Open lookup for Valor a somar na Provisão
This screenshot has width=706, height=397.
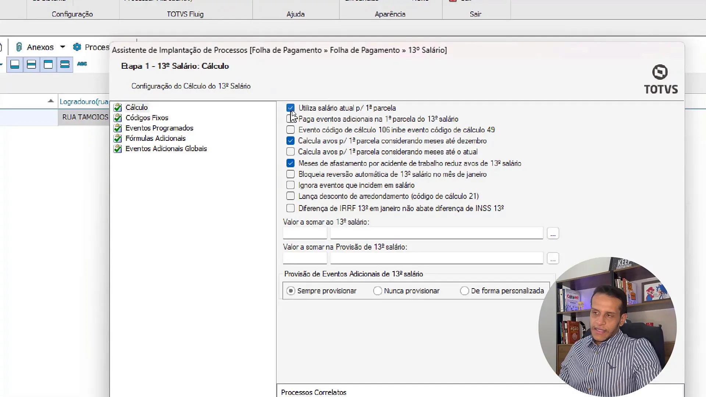coord(553,258)
